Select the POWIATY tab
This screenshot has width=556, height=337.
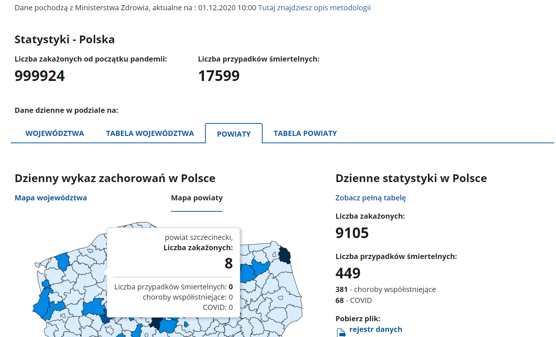point(234,134)
